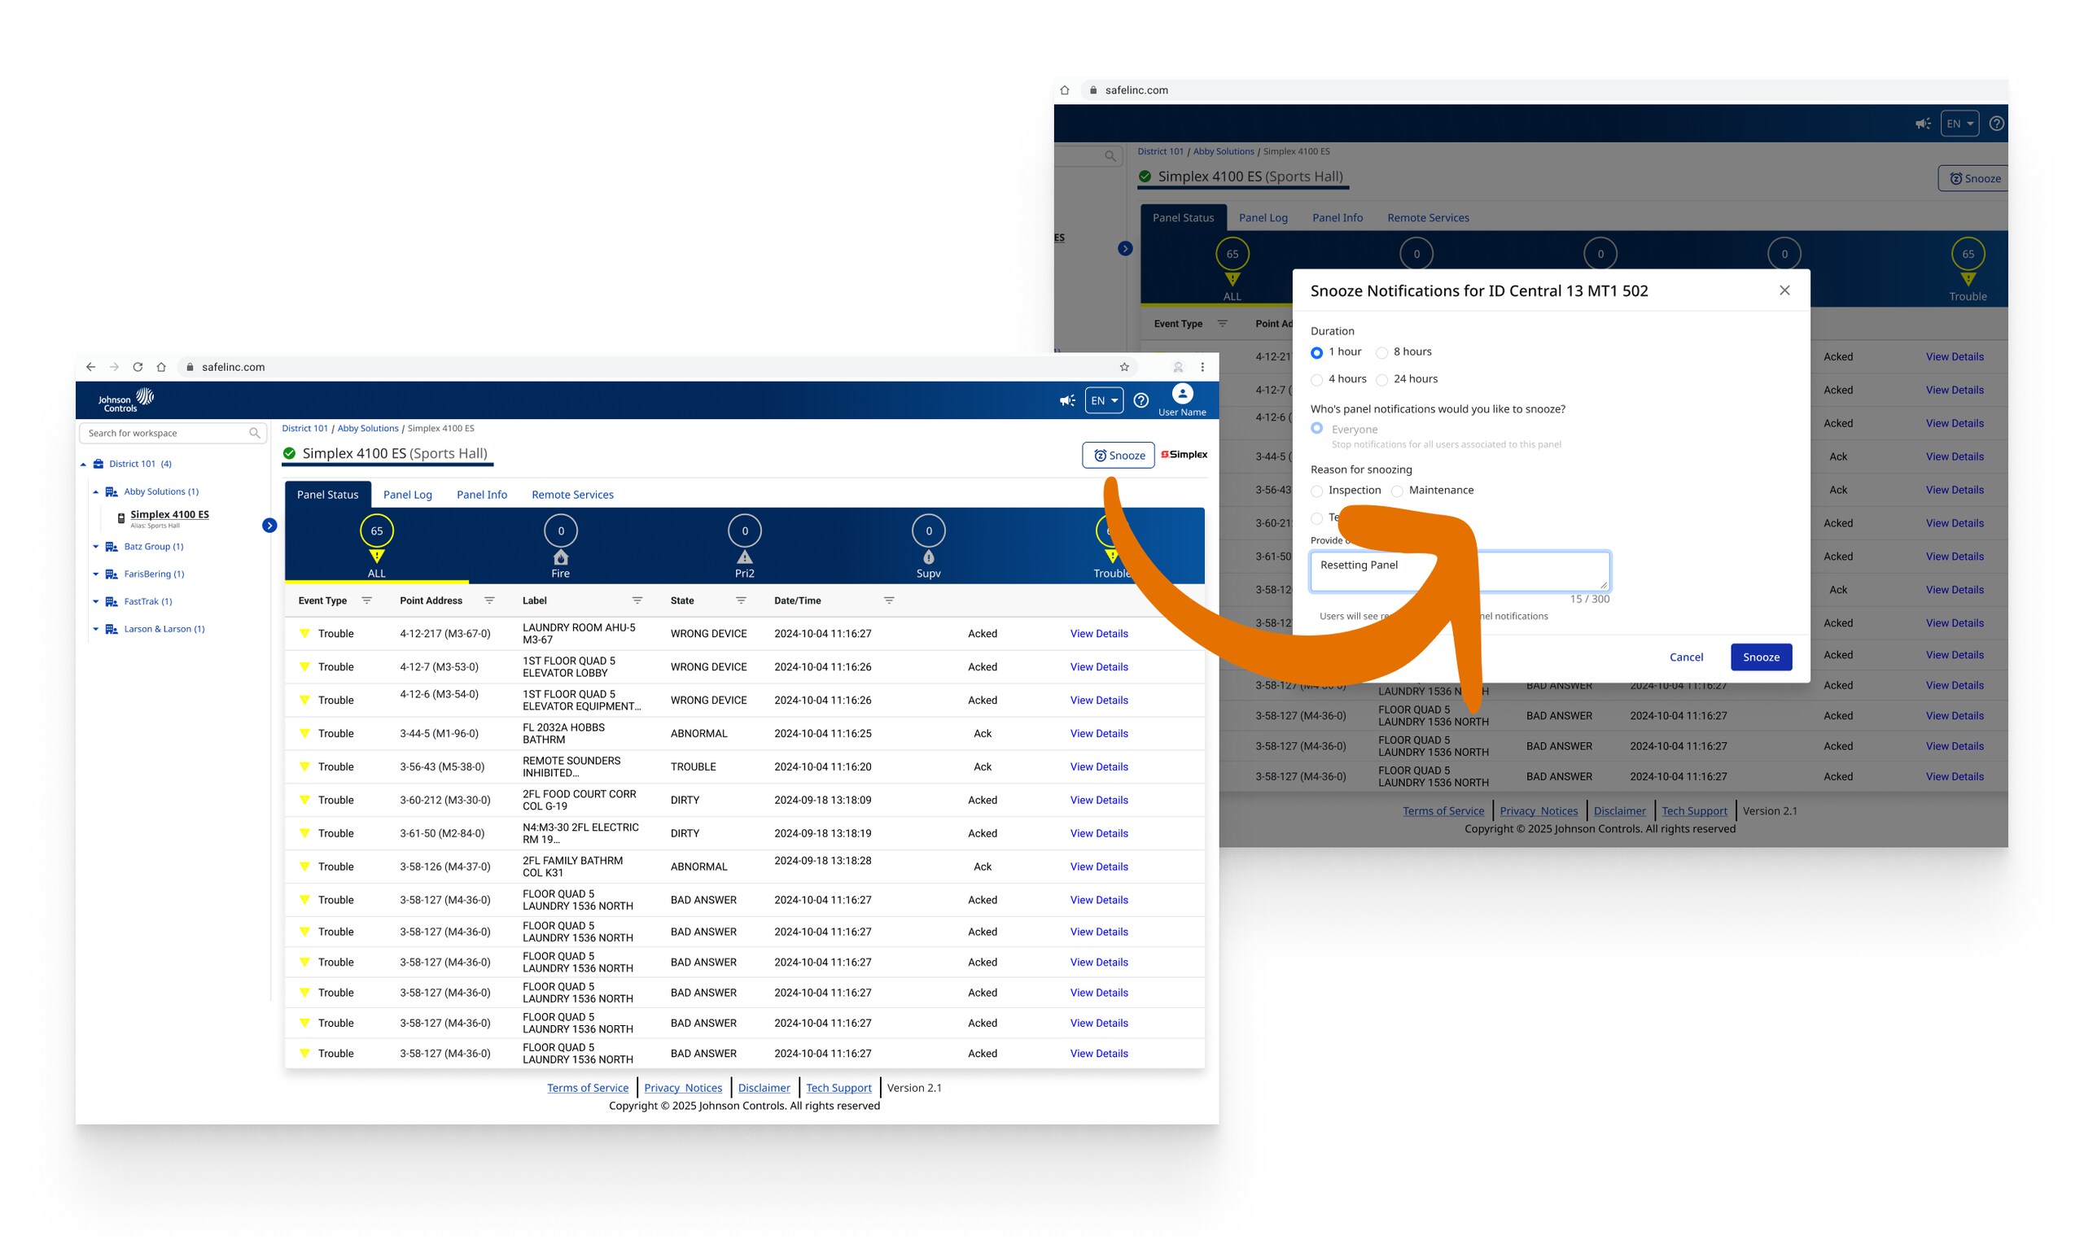Click the megaphone icon in the background window
Image resolution: width=2084 pixels, height=1253 pixels.
(x=1923, y=124)
